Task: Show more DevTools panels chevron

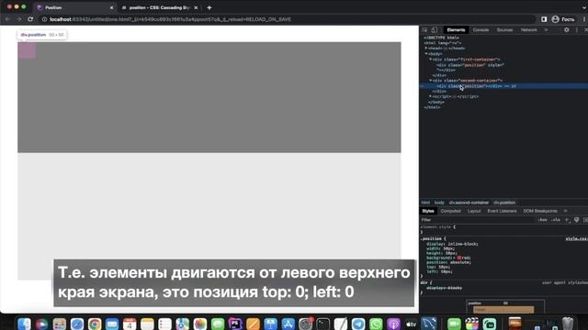Action: [x=546, y=30]
